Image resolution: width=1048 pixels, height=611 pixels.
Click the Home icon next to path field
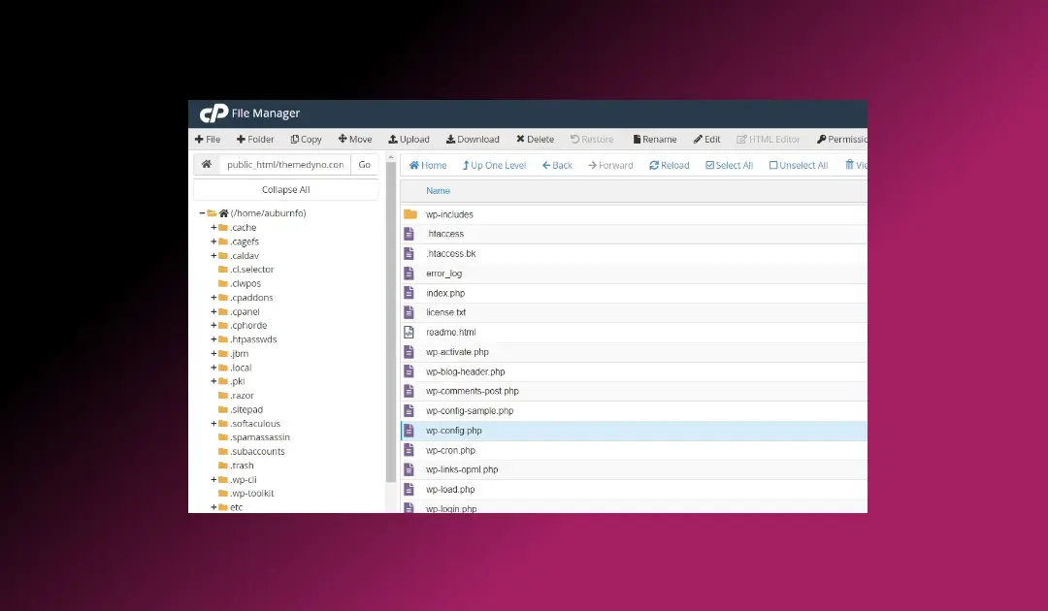(206, 164)
